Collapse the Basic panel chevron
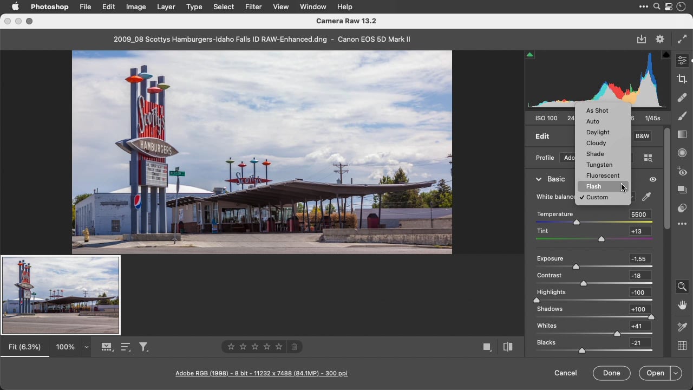The image size is (693, 390). [x=539, y=179]
